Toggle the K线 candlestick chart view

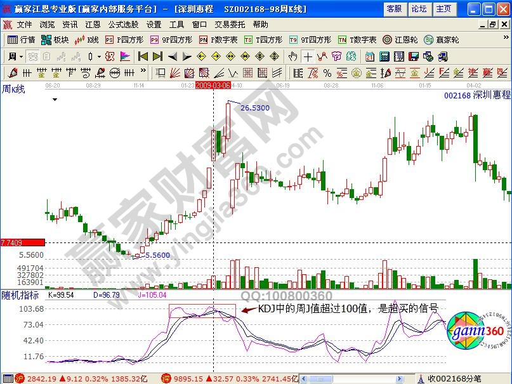pos(87,39)
